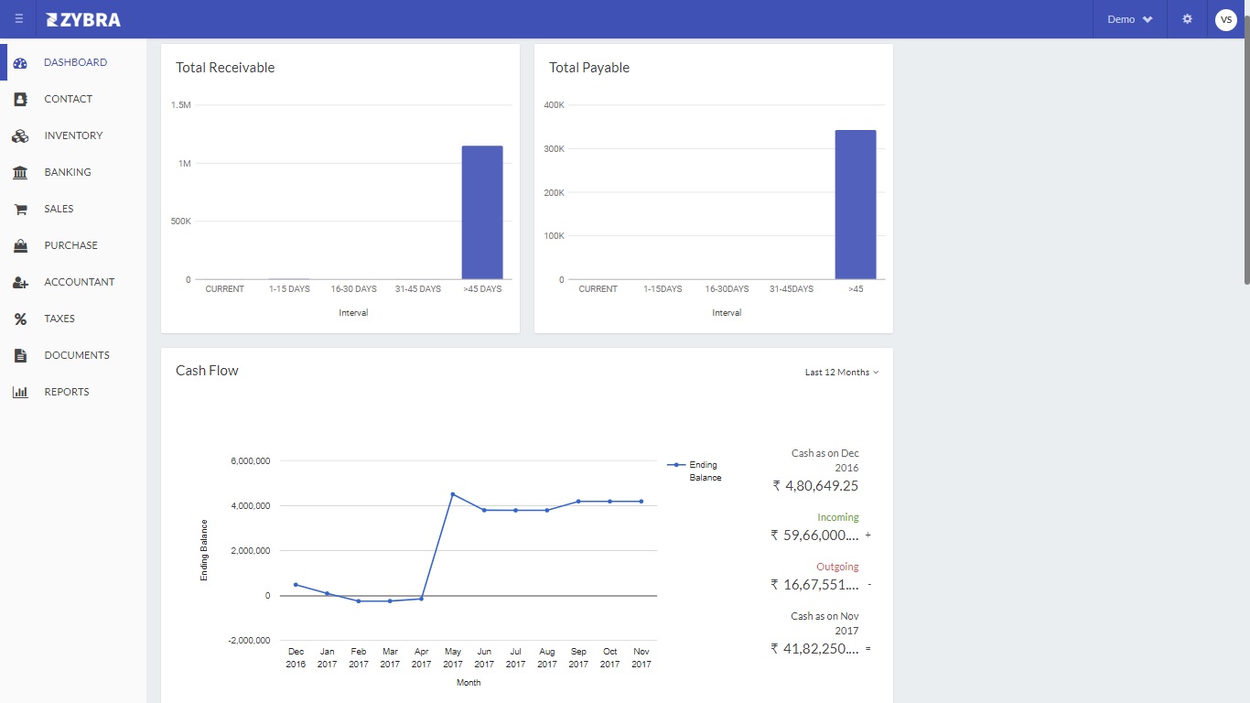Select the Inventory boxes icon

(x=20, y=135)
